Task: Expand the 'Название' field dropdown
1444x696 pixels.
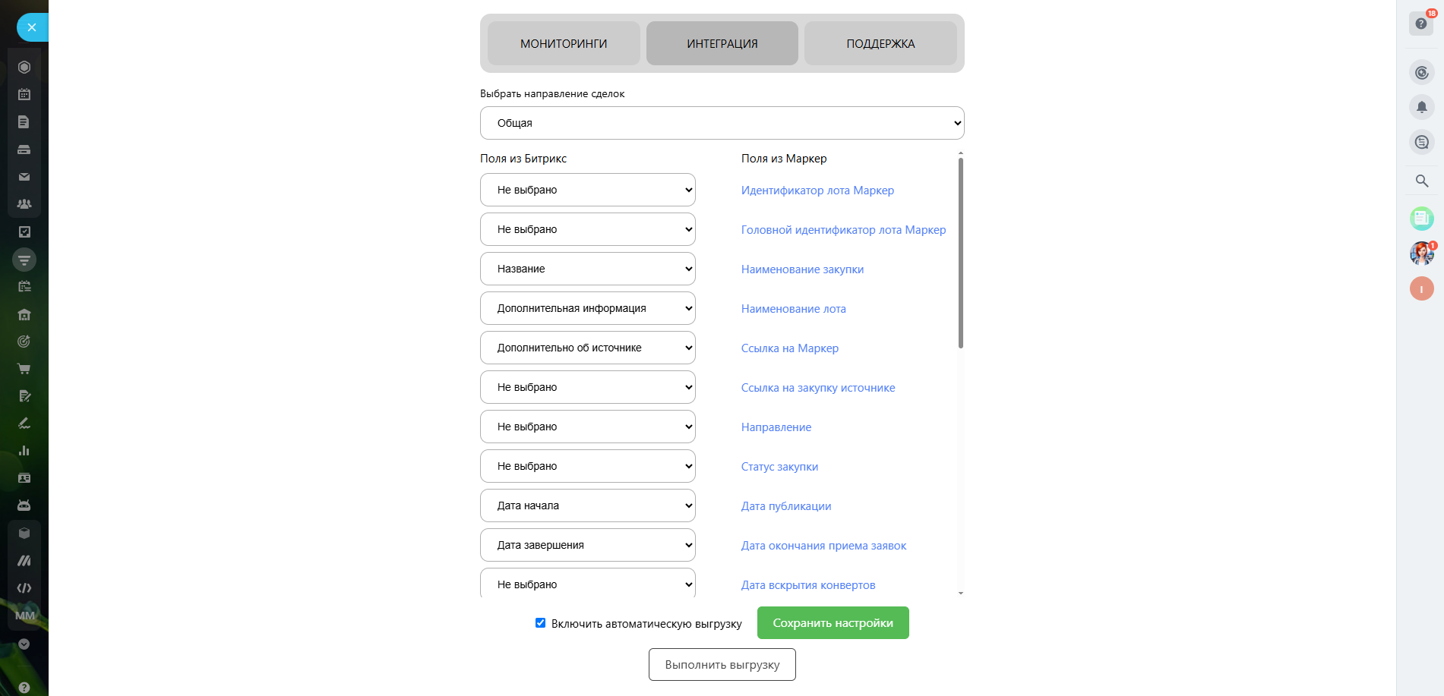Action: [587, 269]
